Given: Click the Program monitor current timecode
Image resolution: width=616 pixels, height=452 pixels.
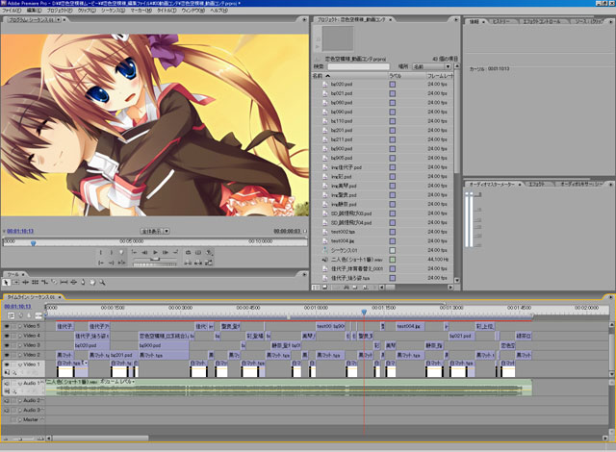Looking at the screenshot, I should (x=20, y=232).
